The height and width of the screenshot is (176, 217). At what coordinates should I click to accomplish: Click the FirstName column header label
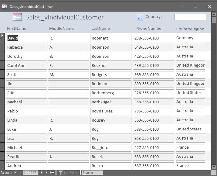point(17,28)
